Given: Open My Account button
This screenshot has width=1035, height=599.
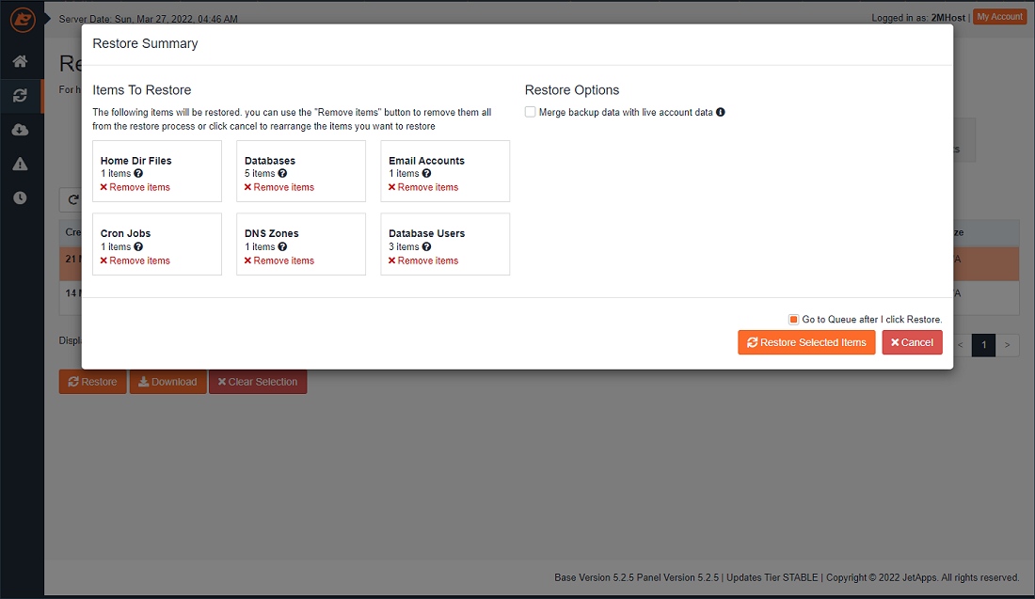Looking at the screenshot, I should tap(999, 17).
